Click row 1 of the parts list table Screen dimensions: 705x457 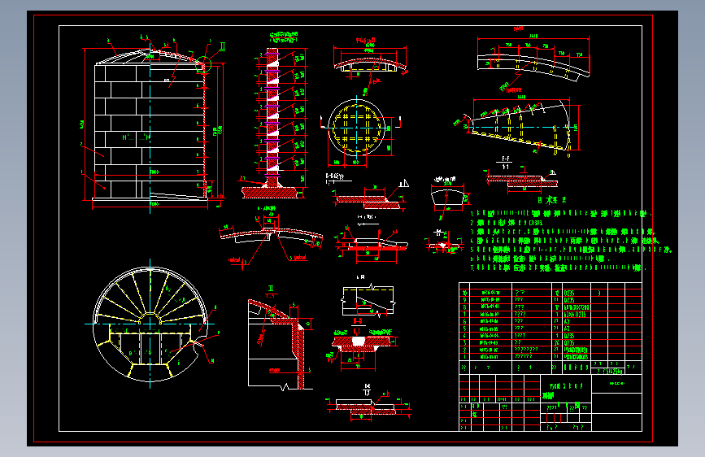coord(551,357)
